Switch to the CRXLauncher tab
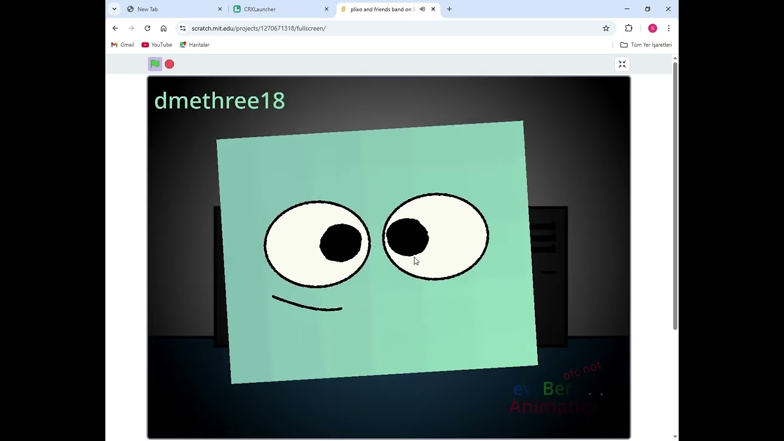Image resolution: width=784 pixels, height=441 pixels. click(x=281, y=9)
